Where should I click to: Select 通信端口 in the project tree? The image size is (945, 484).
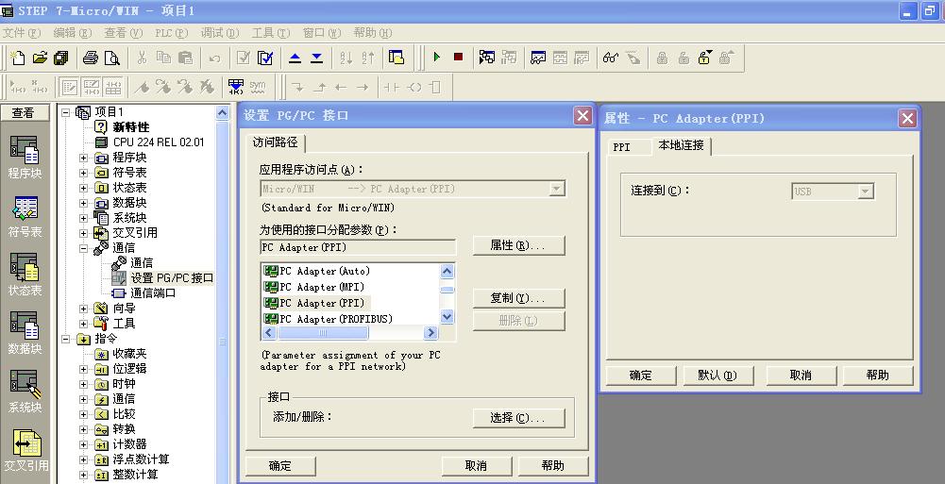[x=153, y=292]
